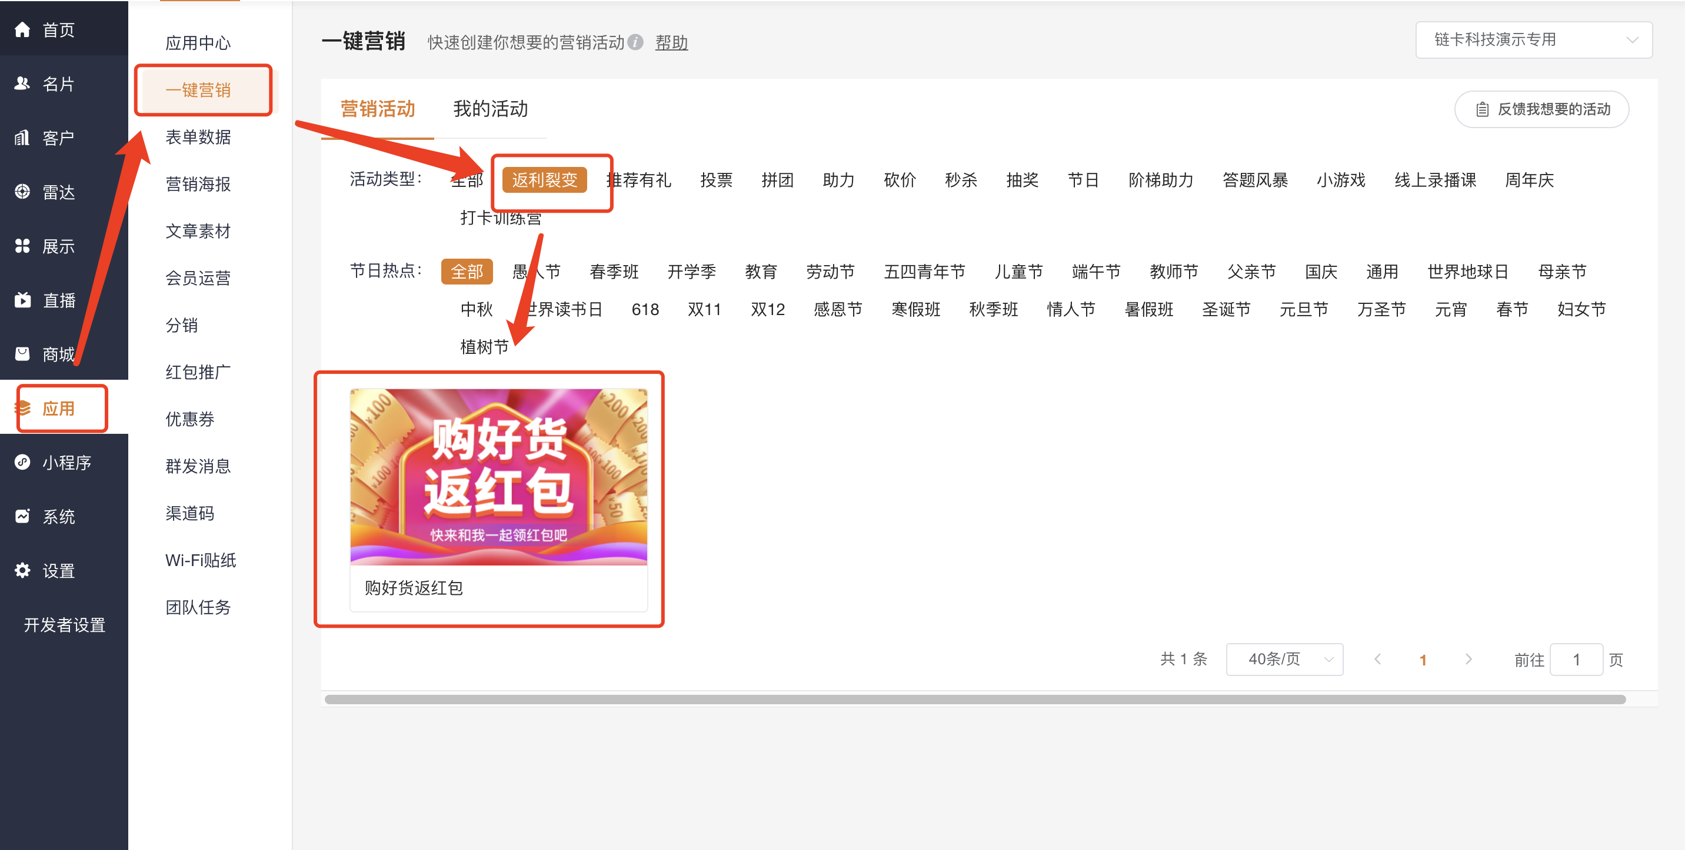Open 营销海报 in the submenu
Screen dimensions: 1685x850
[x=198, y=184]
